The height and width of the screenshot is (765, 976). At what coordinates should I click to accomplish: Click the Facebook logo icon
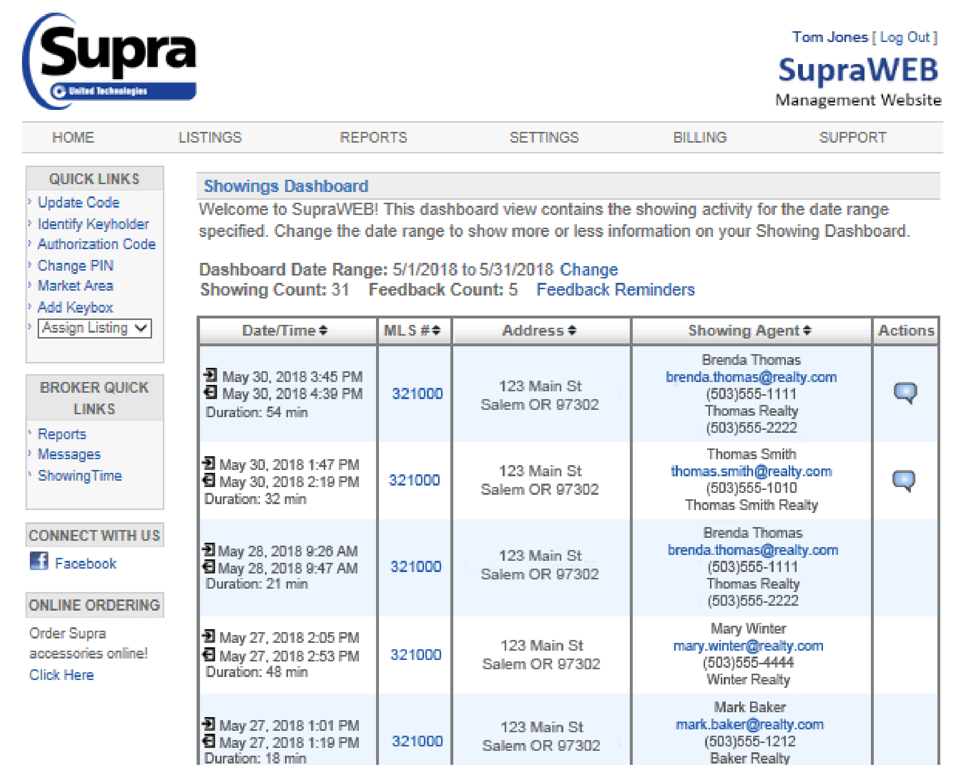click(x=39, y=561)
